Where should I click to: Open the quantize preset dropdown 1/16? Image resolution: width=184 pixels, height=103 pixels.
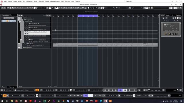[137, 8]
